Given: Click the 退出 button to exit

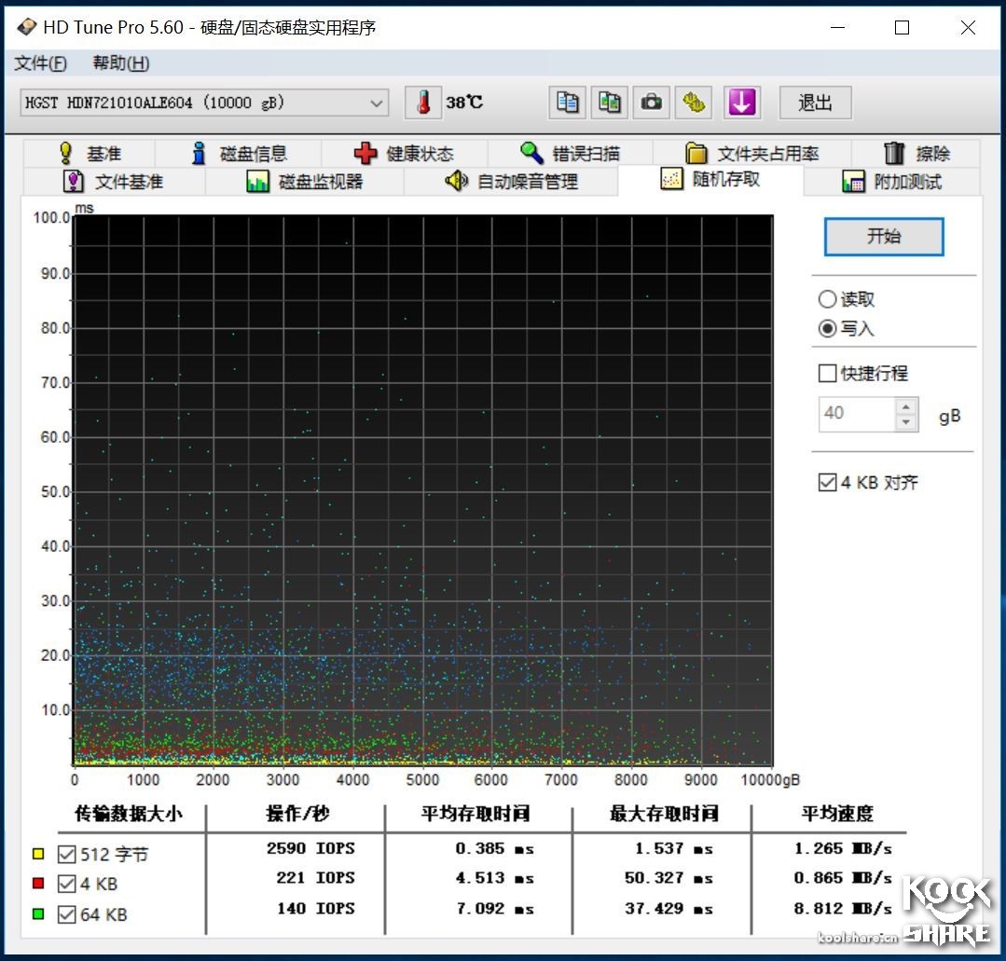Looking at the screenshot, I should [815, 103].
